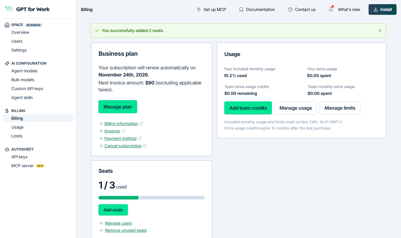The width and height of the screenshot is (401, 238).
Task: Click Add team credits button
Action: pyautogui.click(x=248, y=108)
